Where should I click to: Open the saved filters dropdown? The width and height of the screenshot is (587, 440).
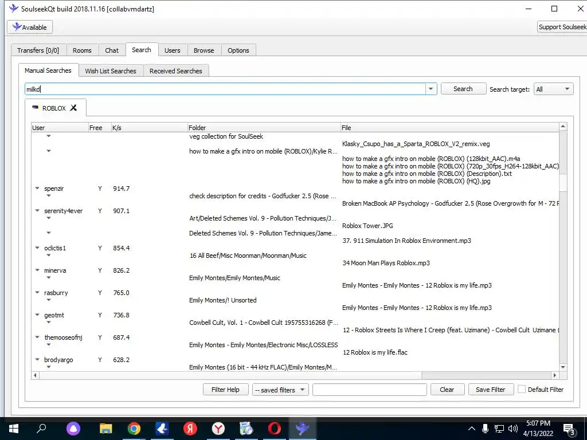(280, 390)
